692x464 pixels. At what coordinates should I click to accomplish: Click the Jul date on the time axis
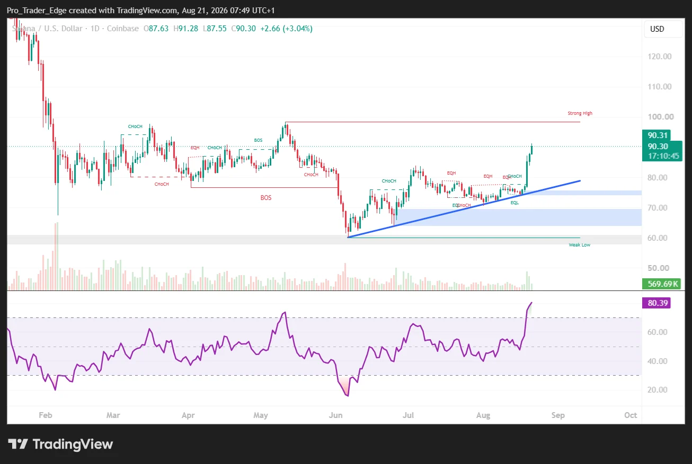[408, 415]
